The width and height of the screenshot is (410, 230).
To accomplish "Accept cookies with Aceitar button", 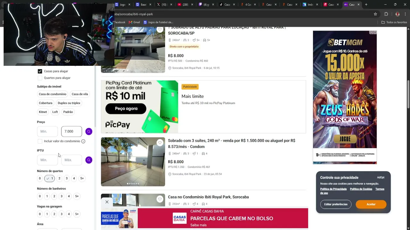I will click(x=371, y=204).
